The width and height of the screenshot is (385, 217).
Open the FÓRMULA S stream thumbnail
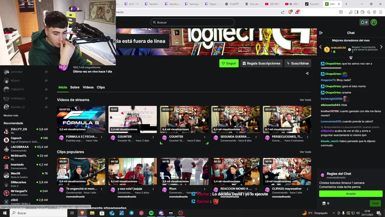[81, 119]
